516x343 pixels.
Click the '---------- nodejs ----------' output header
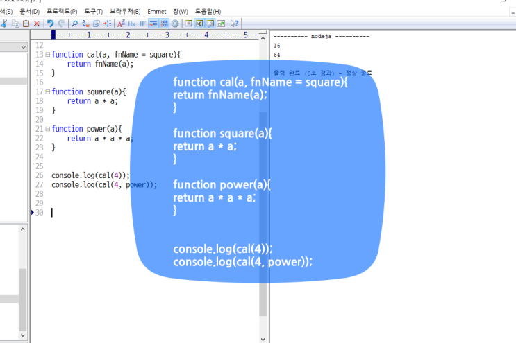pyautogui.click(x=322, y=36)
